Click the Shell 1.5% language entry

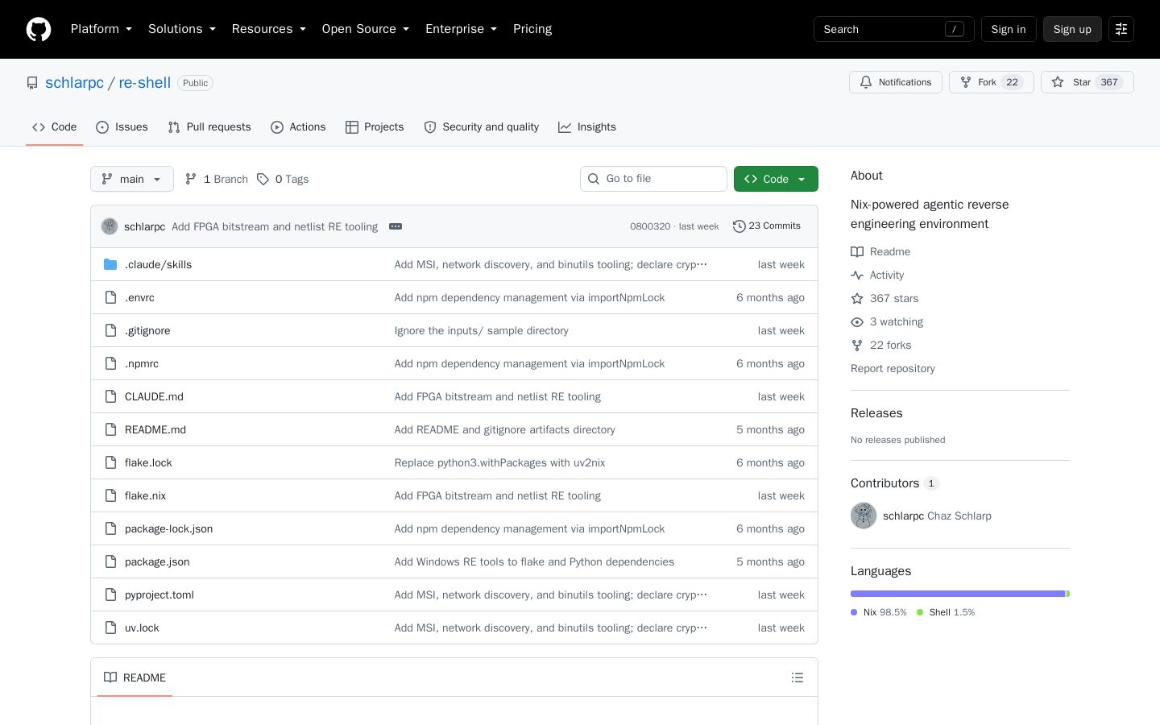coord(946,612)
